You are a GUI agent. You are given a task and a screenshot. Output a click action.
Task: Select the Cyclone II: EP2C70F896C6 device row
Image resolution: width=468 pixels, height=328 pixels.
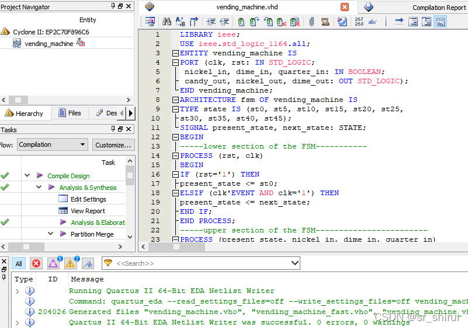coord(51,32)
